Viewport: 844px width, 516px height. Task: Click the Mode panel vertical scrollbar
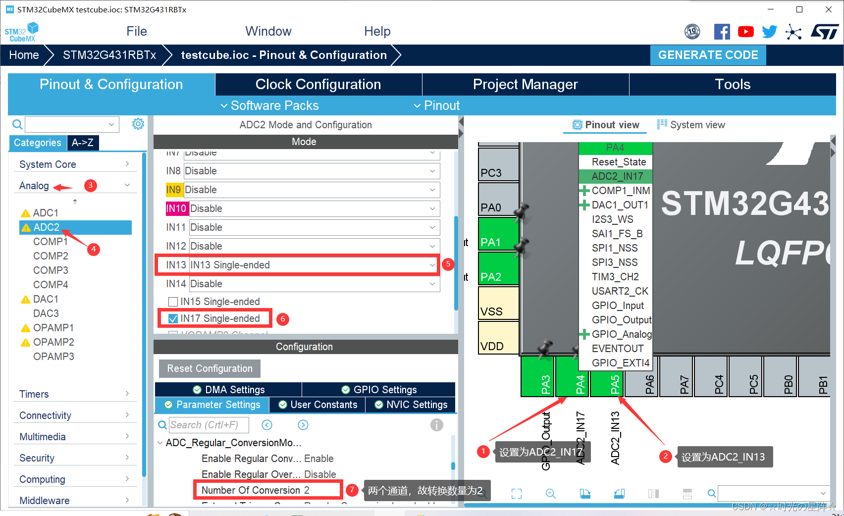[x=456, y=262]
